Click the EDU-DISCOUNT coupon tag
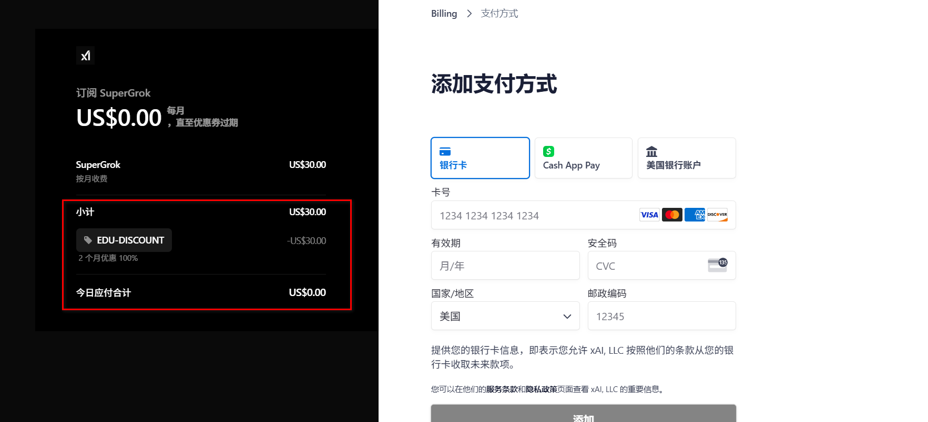The width and height of the screenshot is (928, 422). point(124,240)
